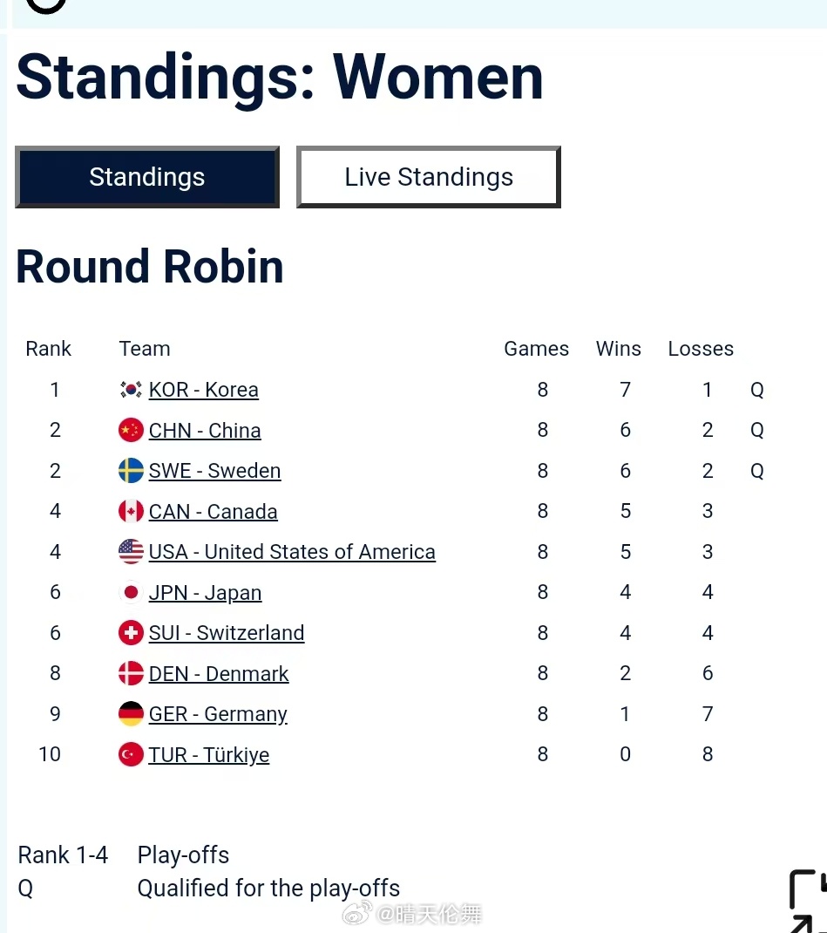The image size is (827, 933).
Task: Switch to the Standings tab
Action: pos(147,177)
